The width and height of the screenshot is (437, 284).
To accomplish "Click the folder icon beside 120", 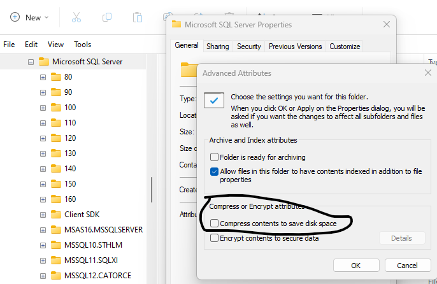I will (x=56, y=138).
